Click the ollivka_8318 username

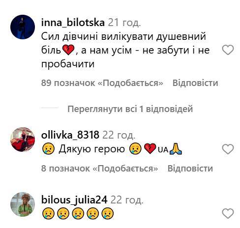click(x=70, y=135)
